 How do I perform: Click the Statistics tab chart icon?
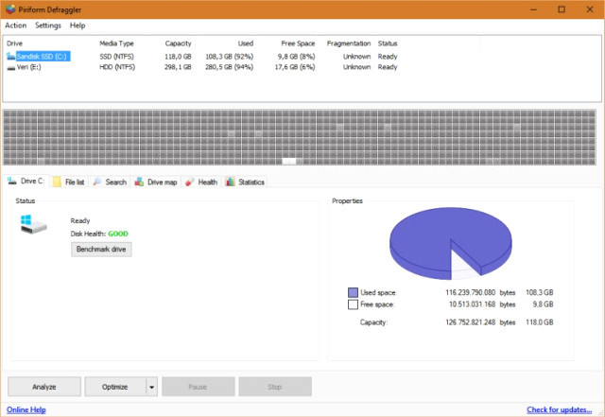click(230, 182)
